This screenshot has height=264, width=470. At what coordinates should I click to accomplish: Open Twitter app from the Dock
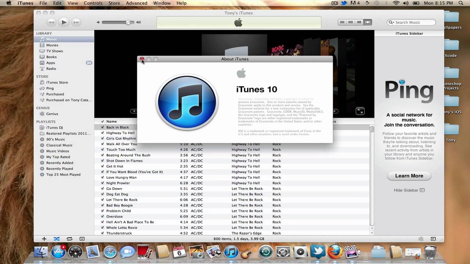point(317,252)
